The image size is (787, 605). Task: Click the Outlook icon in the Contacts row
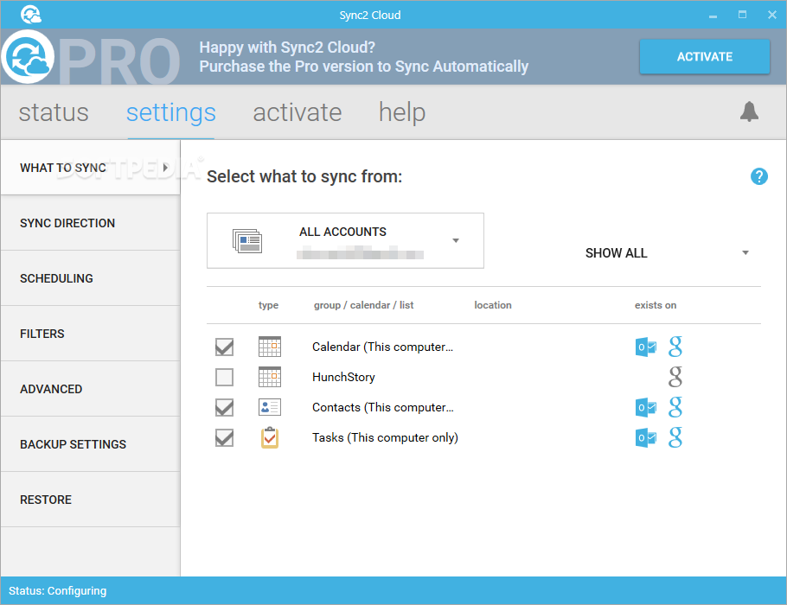pos(645,407)
